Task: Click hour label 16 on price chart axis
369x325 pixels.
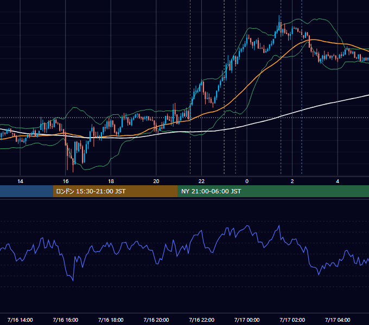Action: click(66, 181)
